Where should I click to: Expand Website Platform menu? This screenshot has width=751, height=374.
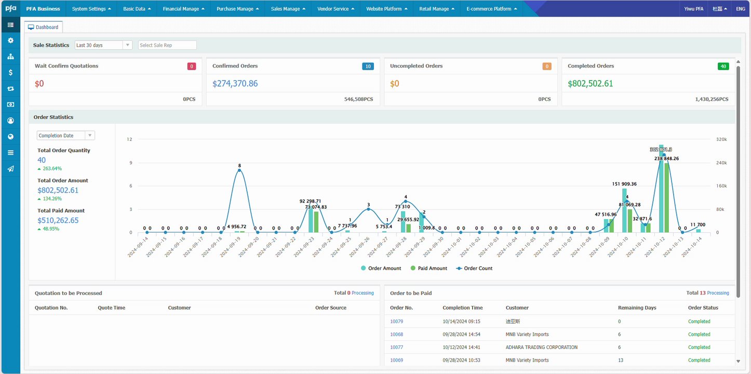[386, 9]
